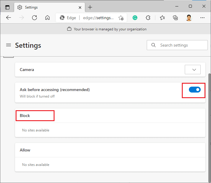211x183 pixels.
Task: Click the 'Will block if turned off' text
Action: click(37, 96)
